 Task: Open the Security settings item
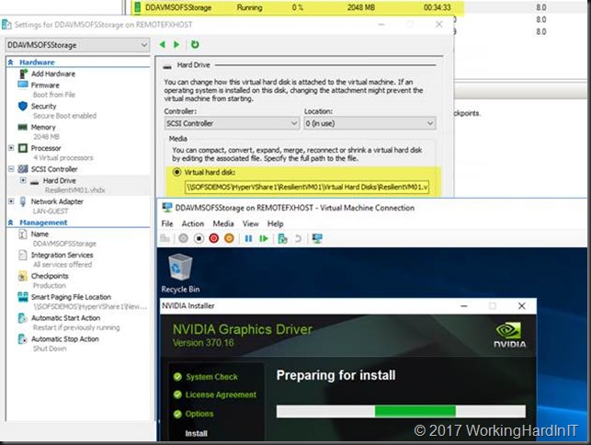click(44, 107)
